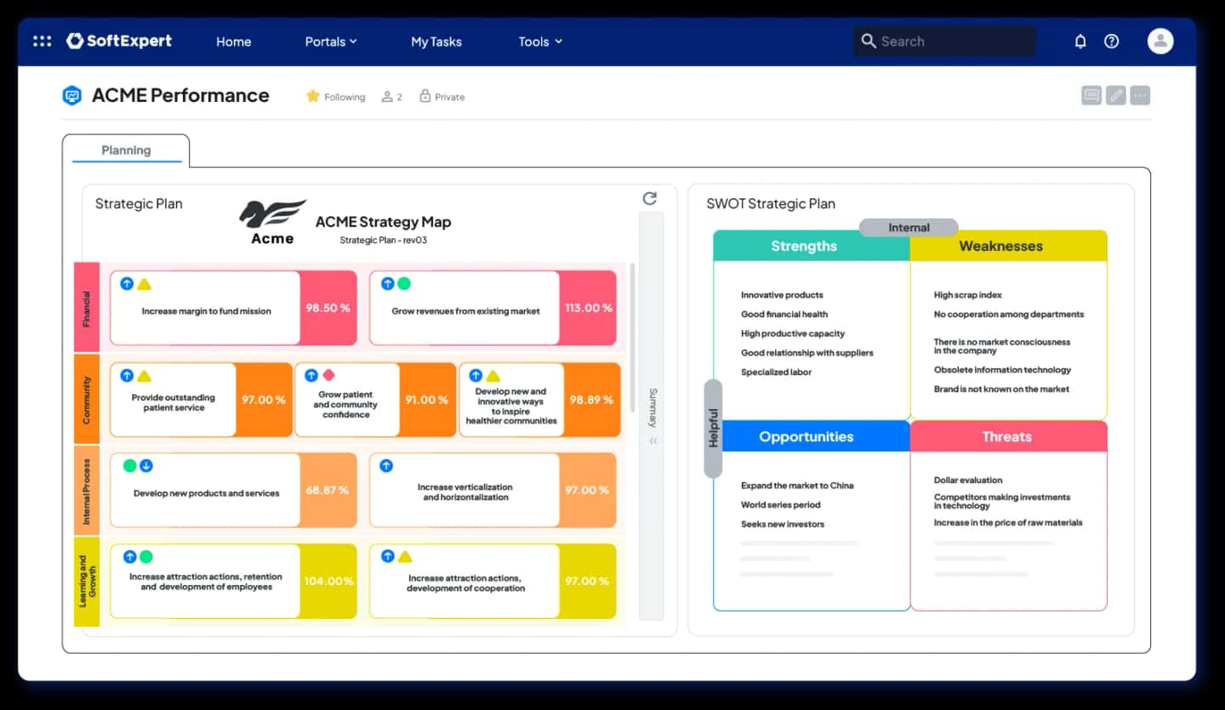Click High scrap index weakness item
The height and width of the screenshot is (710, 1225).
click(x=968, y=295)
